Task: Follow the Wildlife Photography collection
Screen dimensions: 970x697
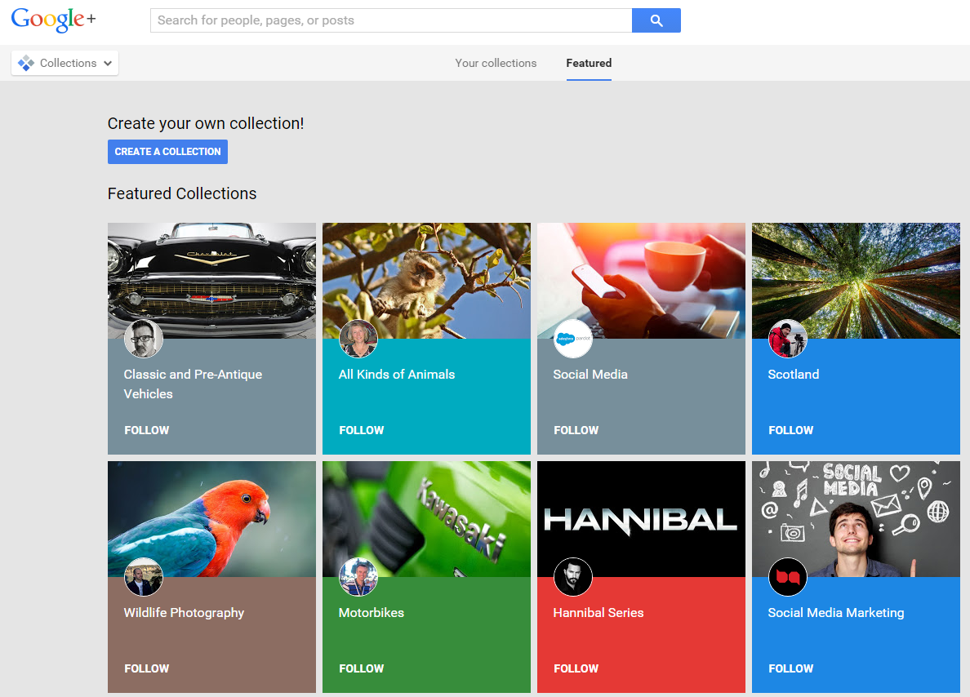Action: pos(146,668)
